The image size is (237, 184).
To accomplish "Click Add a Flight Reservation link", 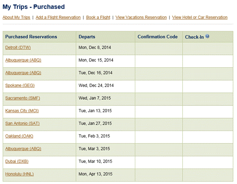I will 58,17.
